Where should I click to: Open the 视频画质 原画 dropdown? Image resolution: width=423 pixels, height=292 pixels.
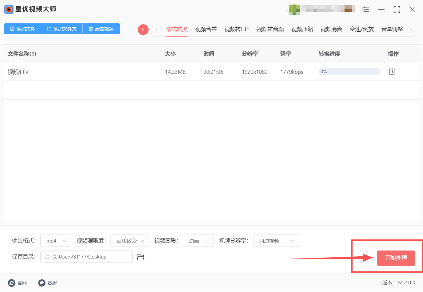pos(198,241)
